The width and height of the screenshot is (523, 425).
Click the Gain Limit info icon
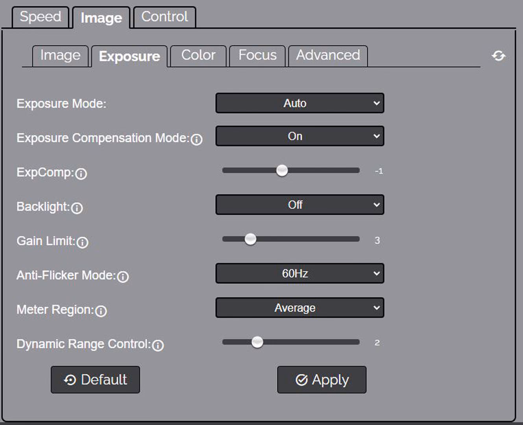(x=83, y=242)
